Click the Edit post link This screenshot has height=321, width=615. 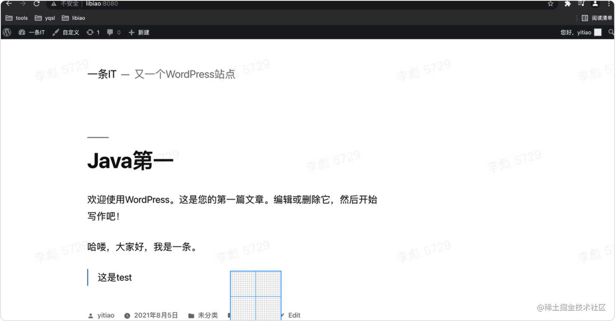pyautogui.click(x=294, y=315)
